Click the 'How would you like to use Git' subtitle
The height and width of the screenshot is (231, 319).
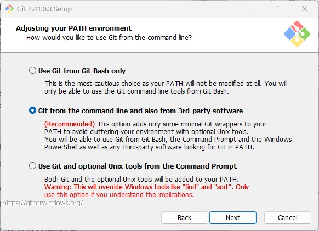click(109, 38)
